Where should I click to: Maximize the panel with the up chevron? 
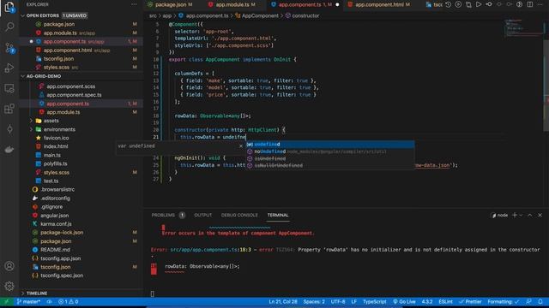pos(530,215)
